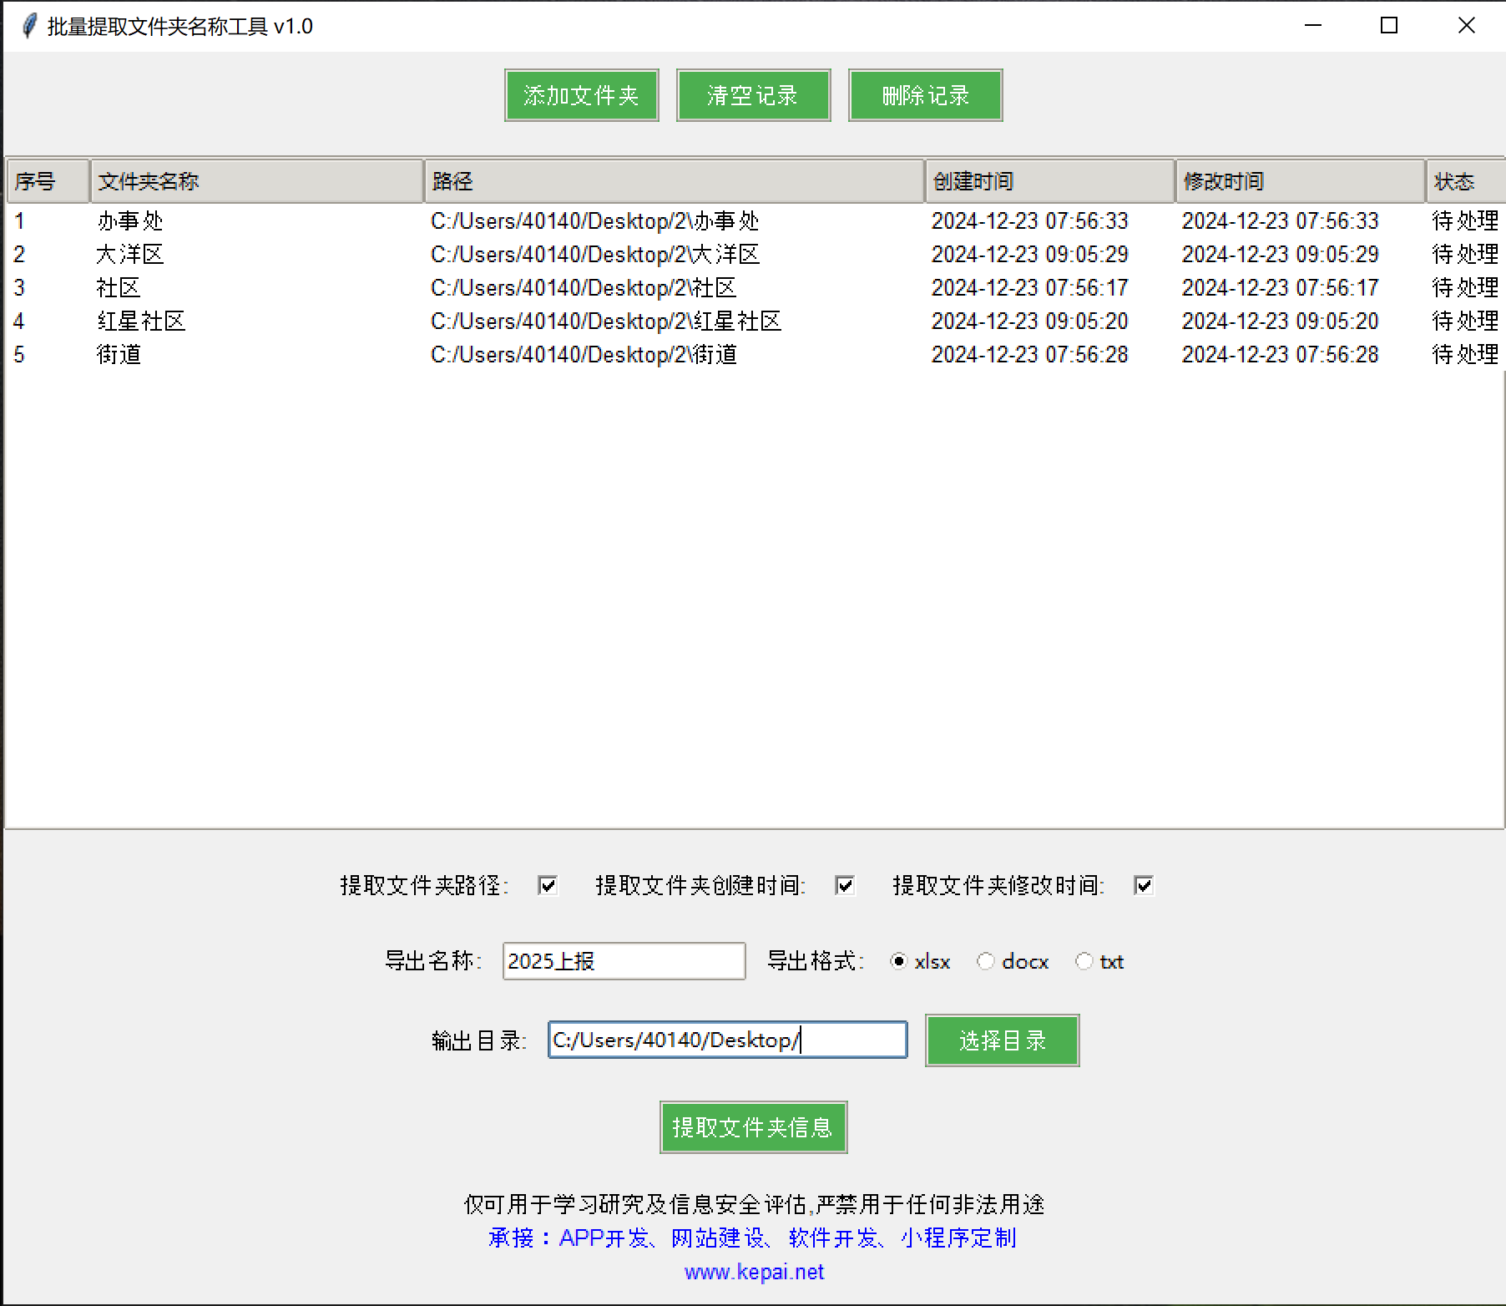1506x1306 pixels.
Task: Select the 办事处 row in the list
Action: coord(130,221)
